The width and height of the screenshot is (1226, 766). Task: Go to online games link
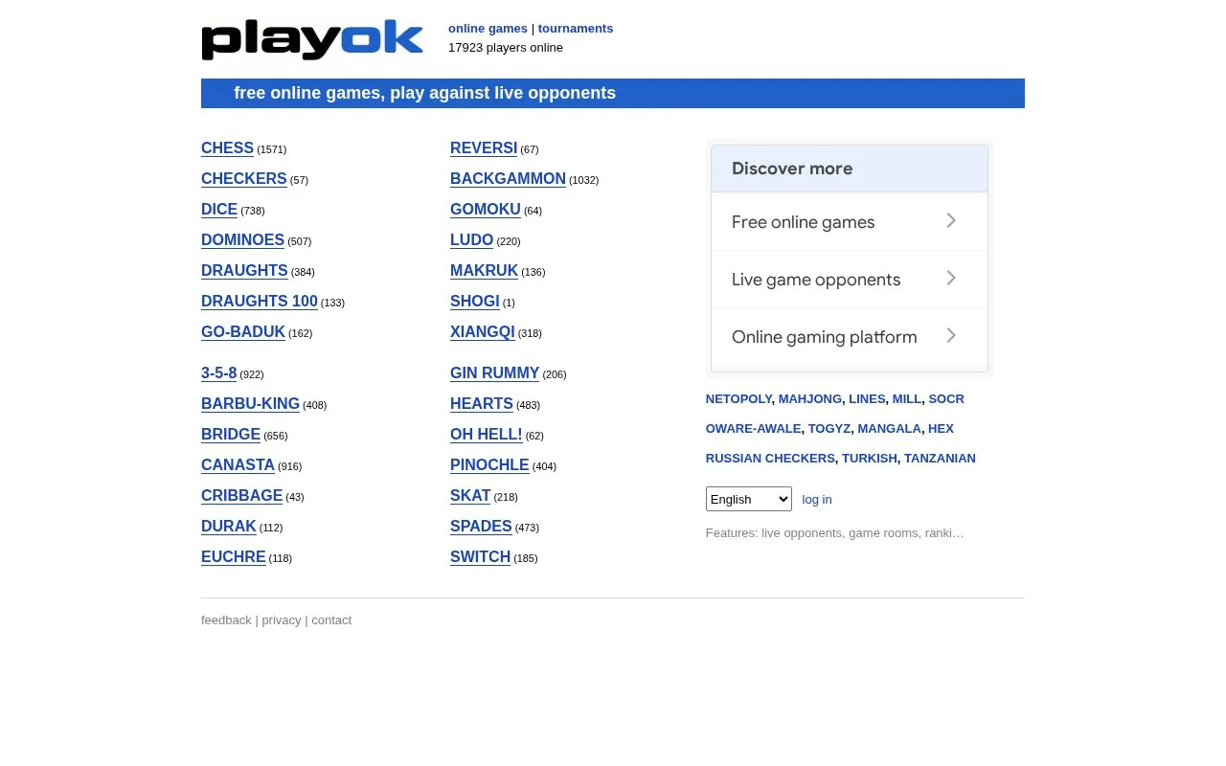click(x=488, y=29)
